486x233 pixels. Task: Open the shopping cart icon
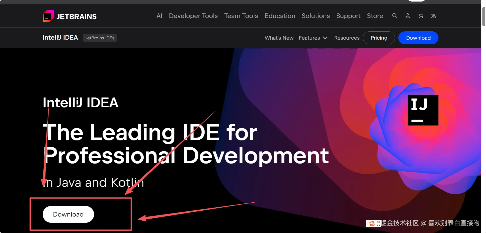(421, 16)
